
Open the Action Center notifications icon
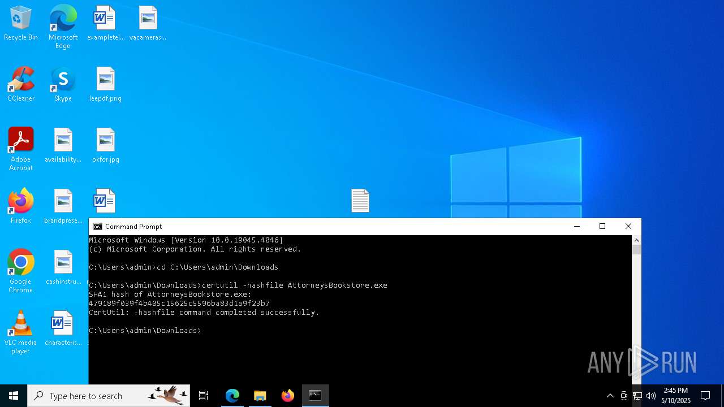pos(705,396)
